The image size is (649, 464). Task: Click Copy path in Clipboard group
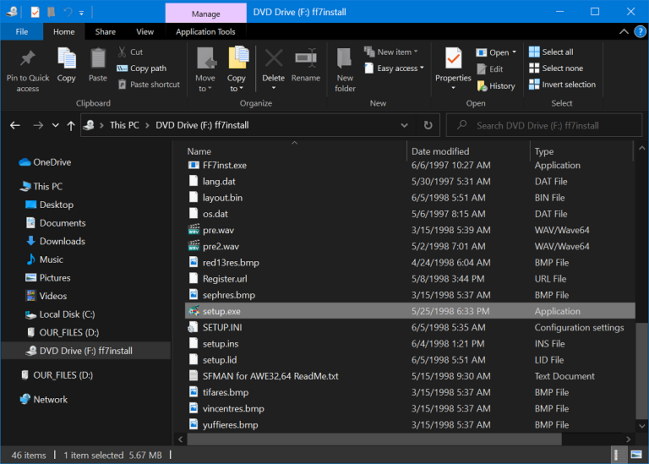(142, 68)
